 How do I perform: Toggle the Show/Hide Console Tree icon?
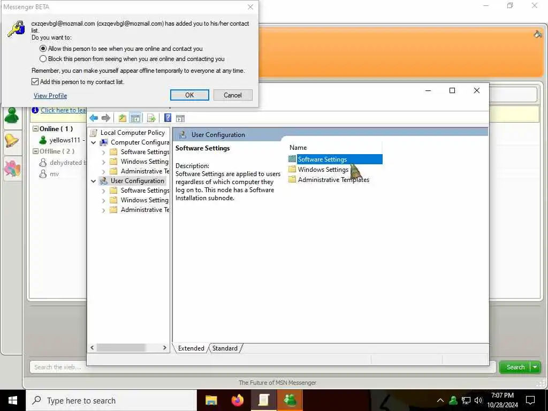(135, 118)
